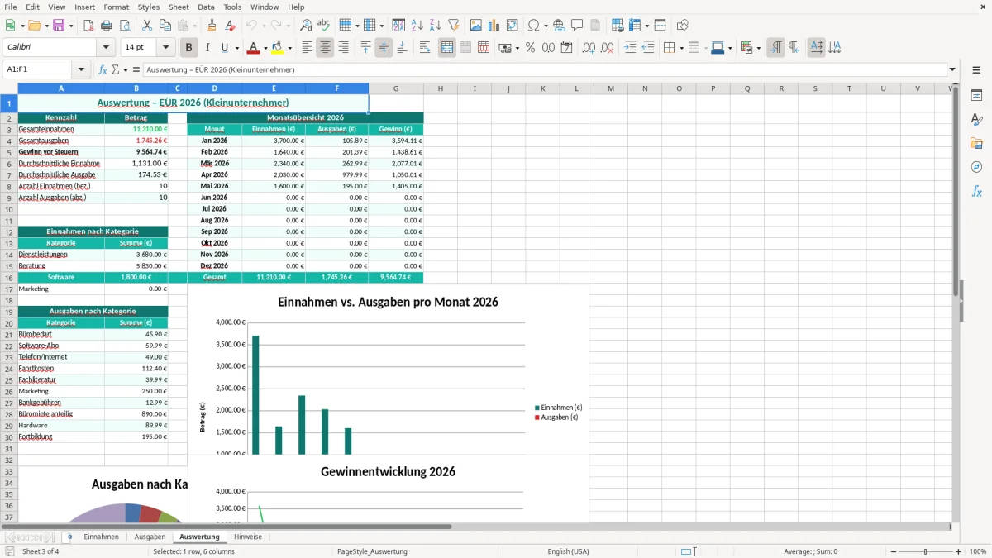Click the Increase Indent icon
Screen dimensions: 992x558
pyautogui.click(x=630, y=48)
